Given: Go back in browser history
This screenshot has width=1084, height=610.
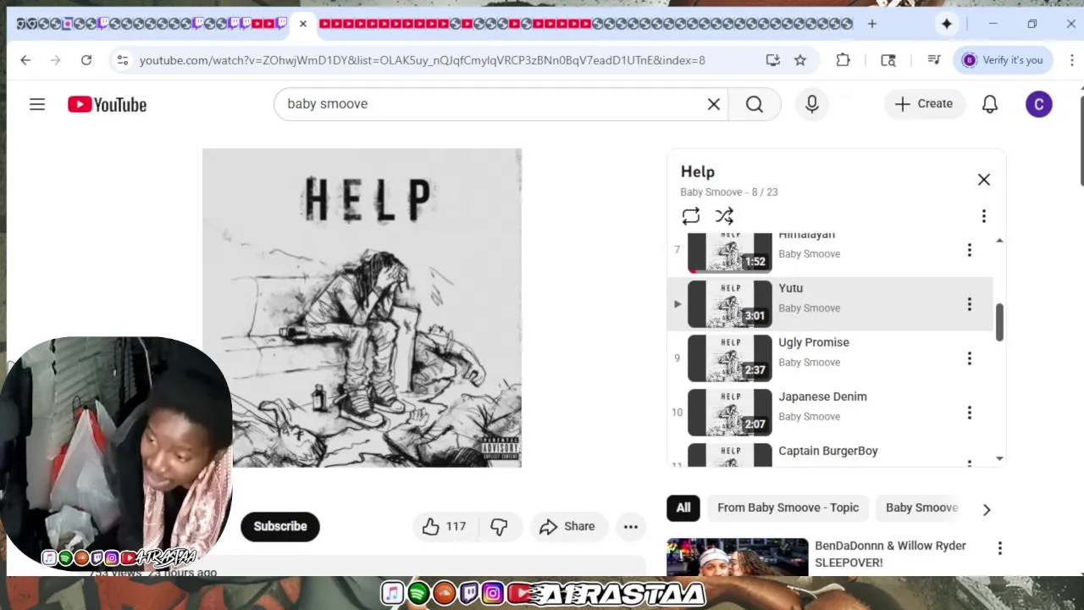Looking at the screenshot, I should pyautogui.click(x=25, y=60).
